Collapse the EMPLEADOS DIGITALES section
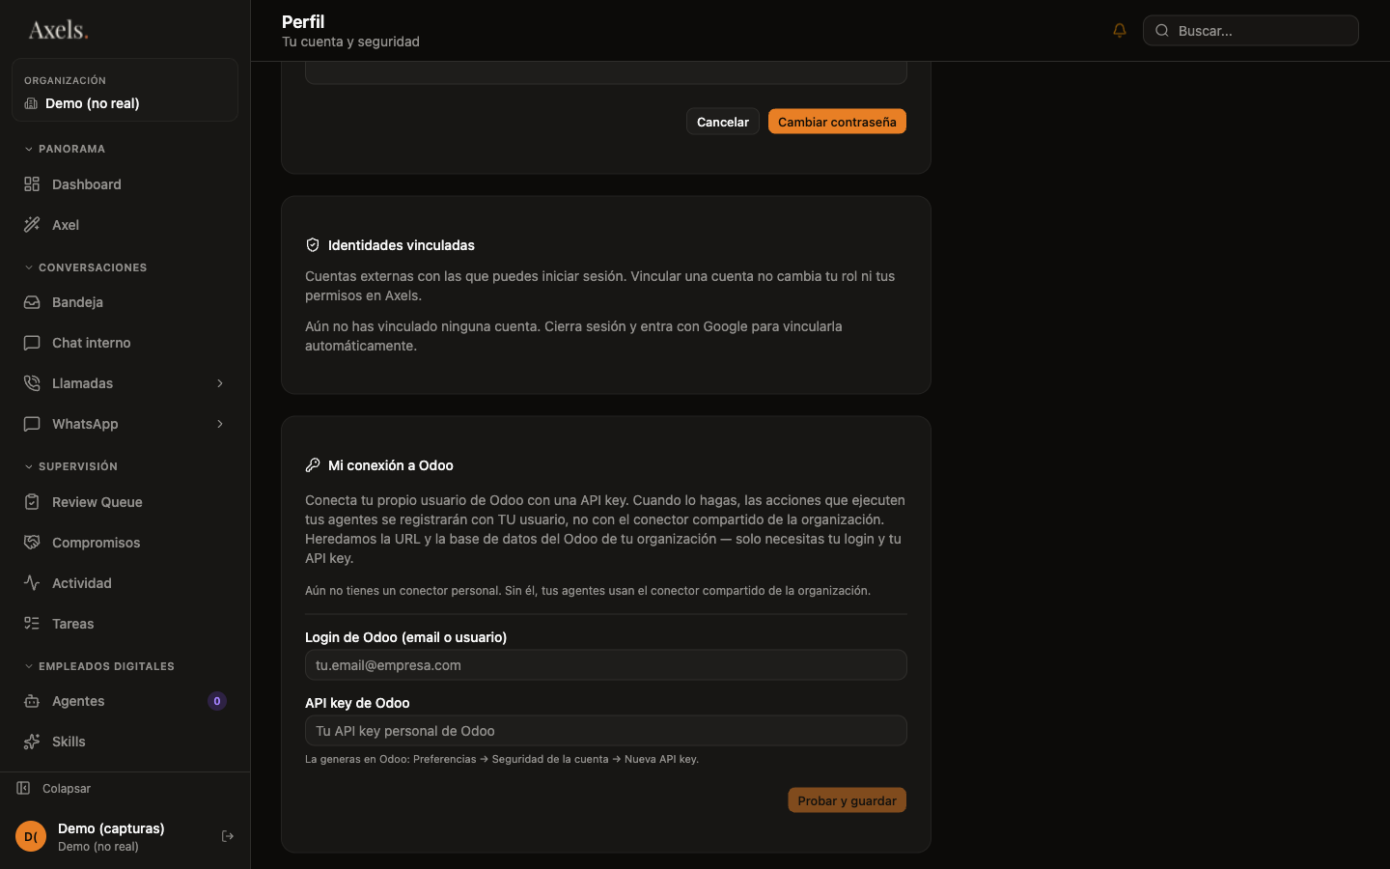1390x869 pixels. [x=98, y=666]
